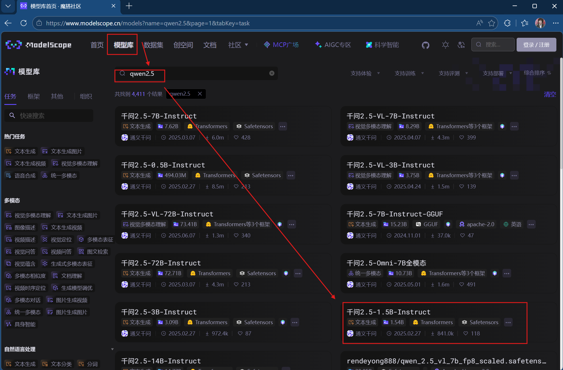
Task: Go to the 数据集 navigation item
Action: (153, 45)
